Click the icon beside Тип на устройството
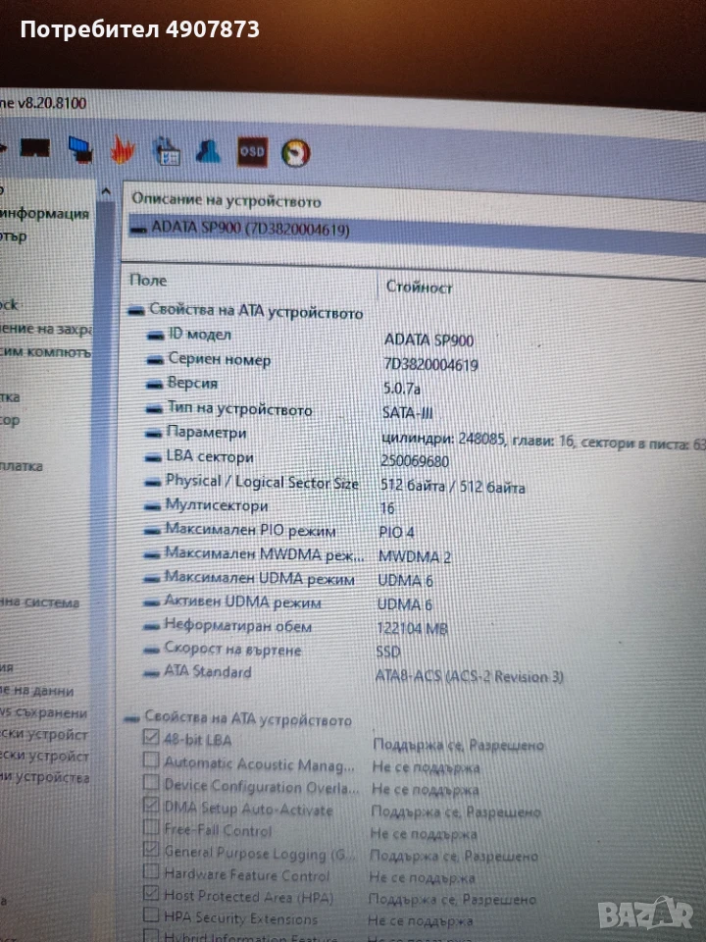Image resolution: width=706 pixels, height=942 pixels. pos(154,408)
